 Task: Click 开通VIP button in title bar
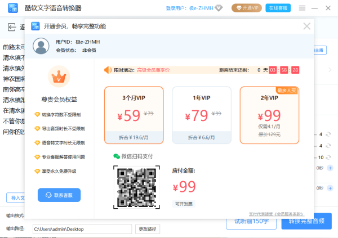click(247, 8)
